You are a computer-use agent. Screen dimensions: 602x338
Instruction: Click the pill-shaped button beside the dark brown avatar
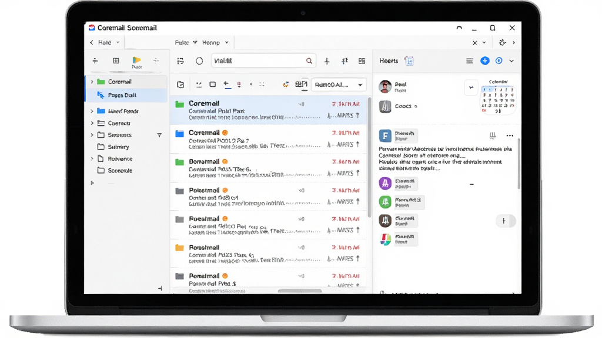[x=505, y=221]
